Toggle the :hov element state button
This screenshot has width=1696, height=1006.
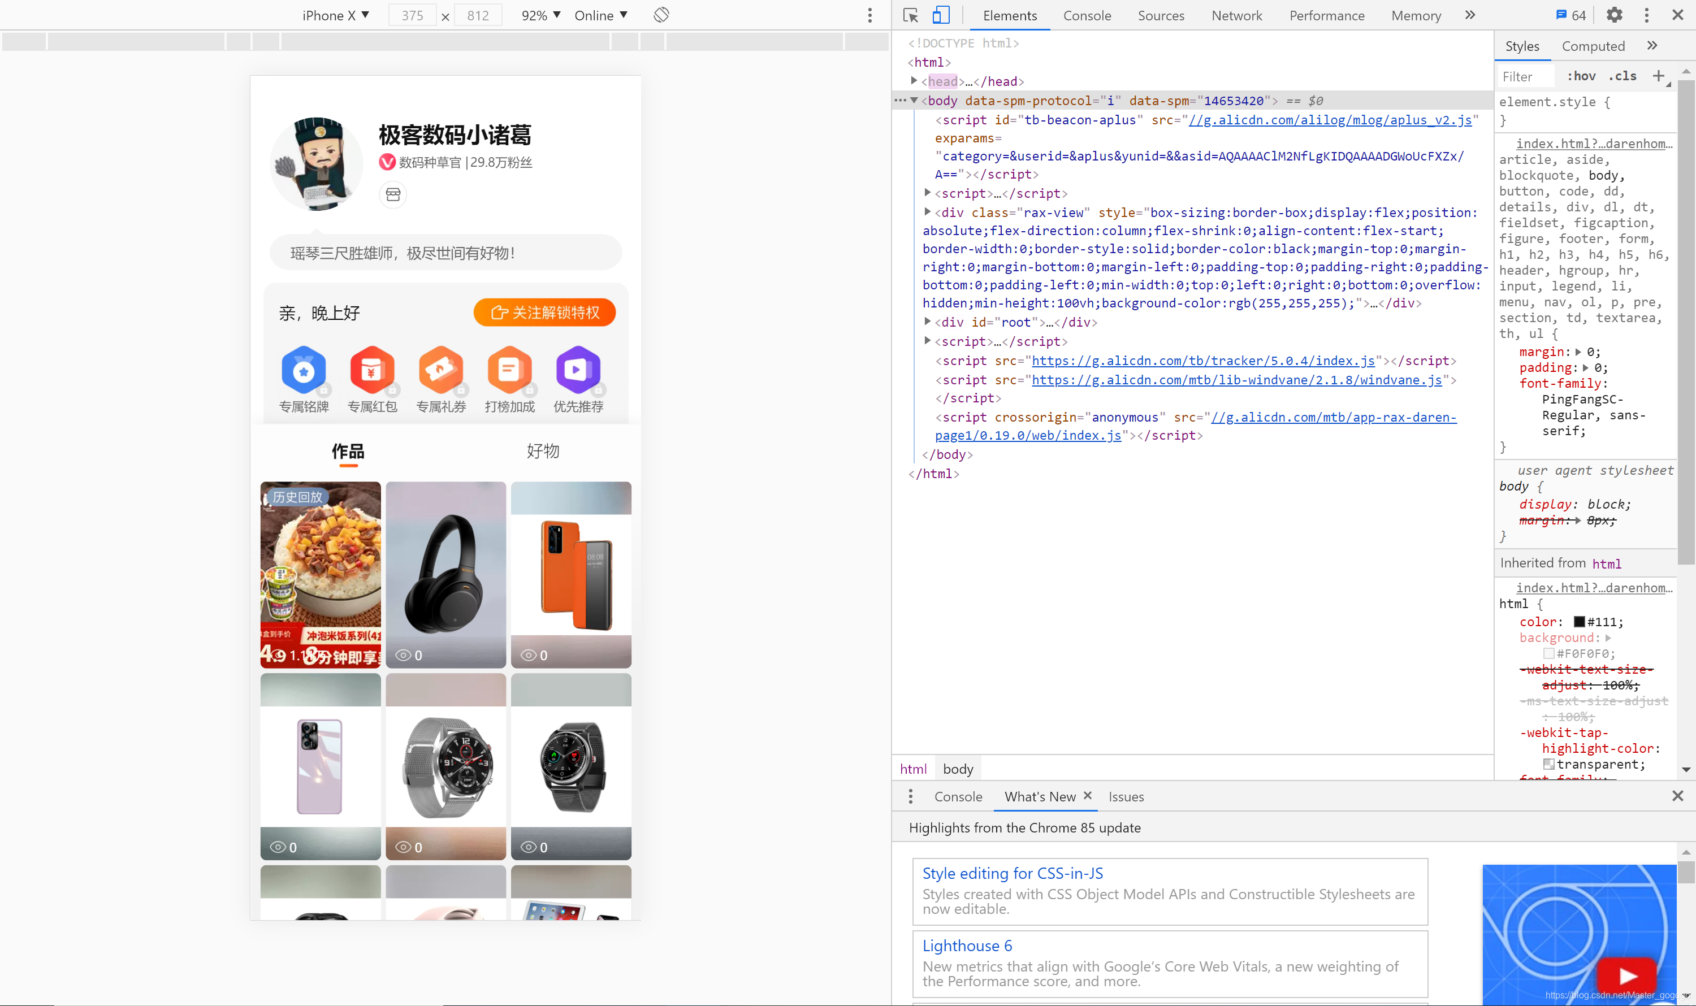click(x=1581, y=76)
